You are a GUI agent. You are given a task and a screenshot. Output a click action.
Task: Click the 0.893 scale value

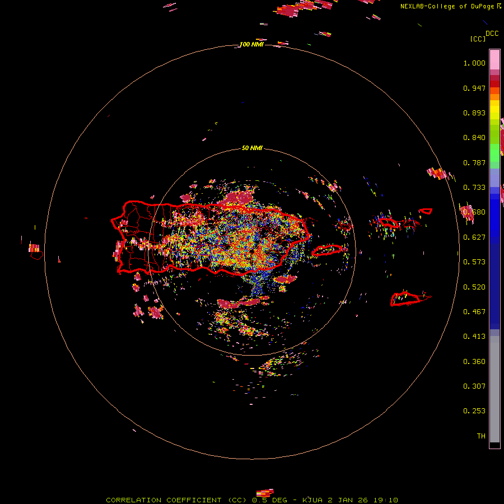(474, 113)
